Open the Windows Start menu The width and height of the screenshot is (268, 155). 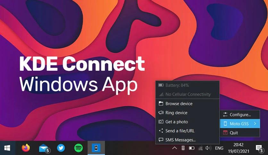[x=7, y=148]
